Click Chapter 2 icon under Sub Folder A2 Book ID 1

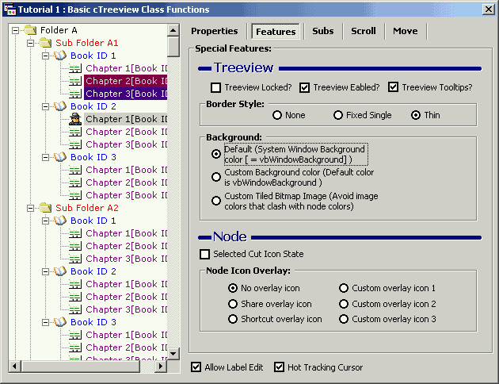[x=75, y=246]
